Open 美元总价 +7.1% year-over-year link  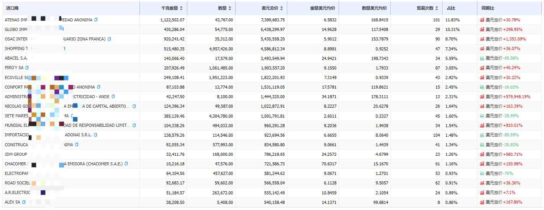pyautogui.click(x=501, y=192)
